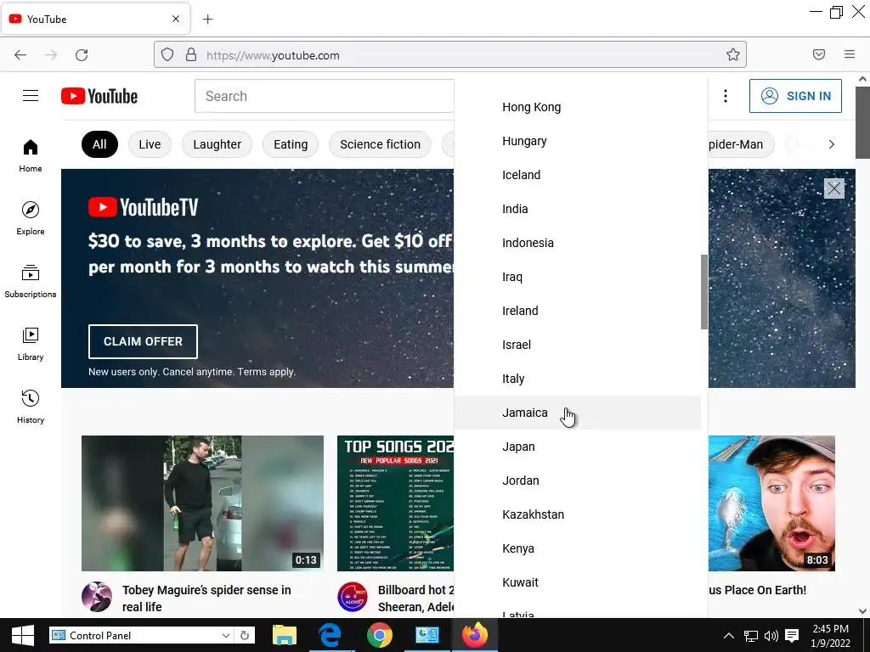The image size is (870, 652).
Task: Open Subscriptions in the sidebar
Action: coord(31,281)
